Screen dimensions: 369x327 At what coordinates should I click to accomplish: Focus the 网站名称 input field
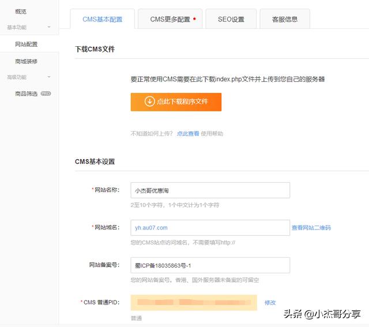(x=210, y=190)
